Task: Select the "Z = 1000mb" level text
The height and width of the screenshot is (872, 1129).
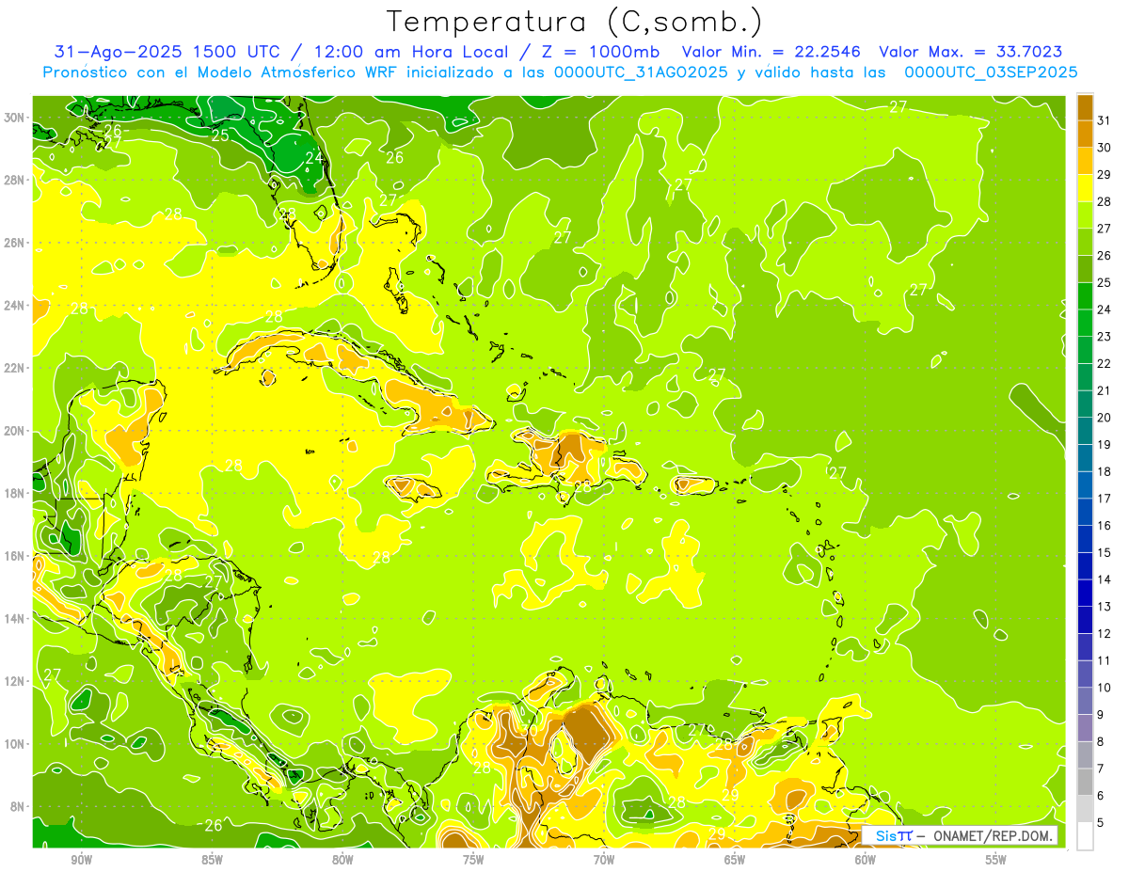Action: pyautogui.click(x=600, y=52)
